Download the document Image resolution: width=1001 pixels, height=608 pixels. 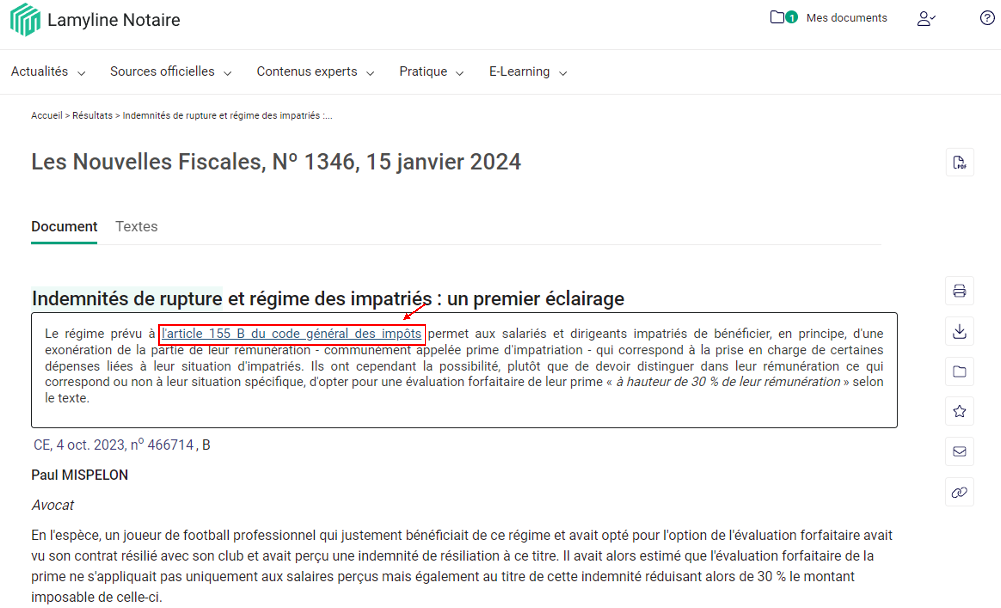[x=959, y=331]
